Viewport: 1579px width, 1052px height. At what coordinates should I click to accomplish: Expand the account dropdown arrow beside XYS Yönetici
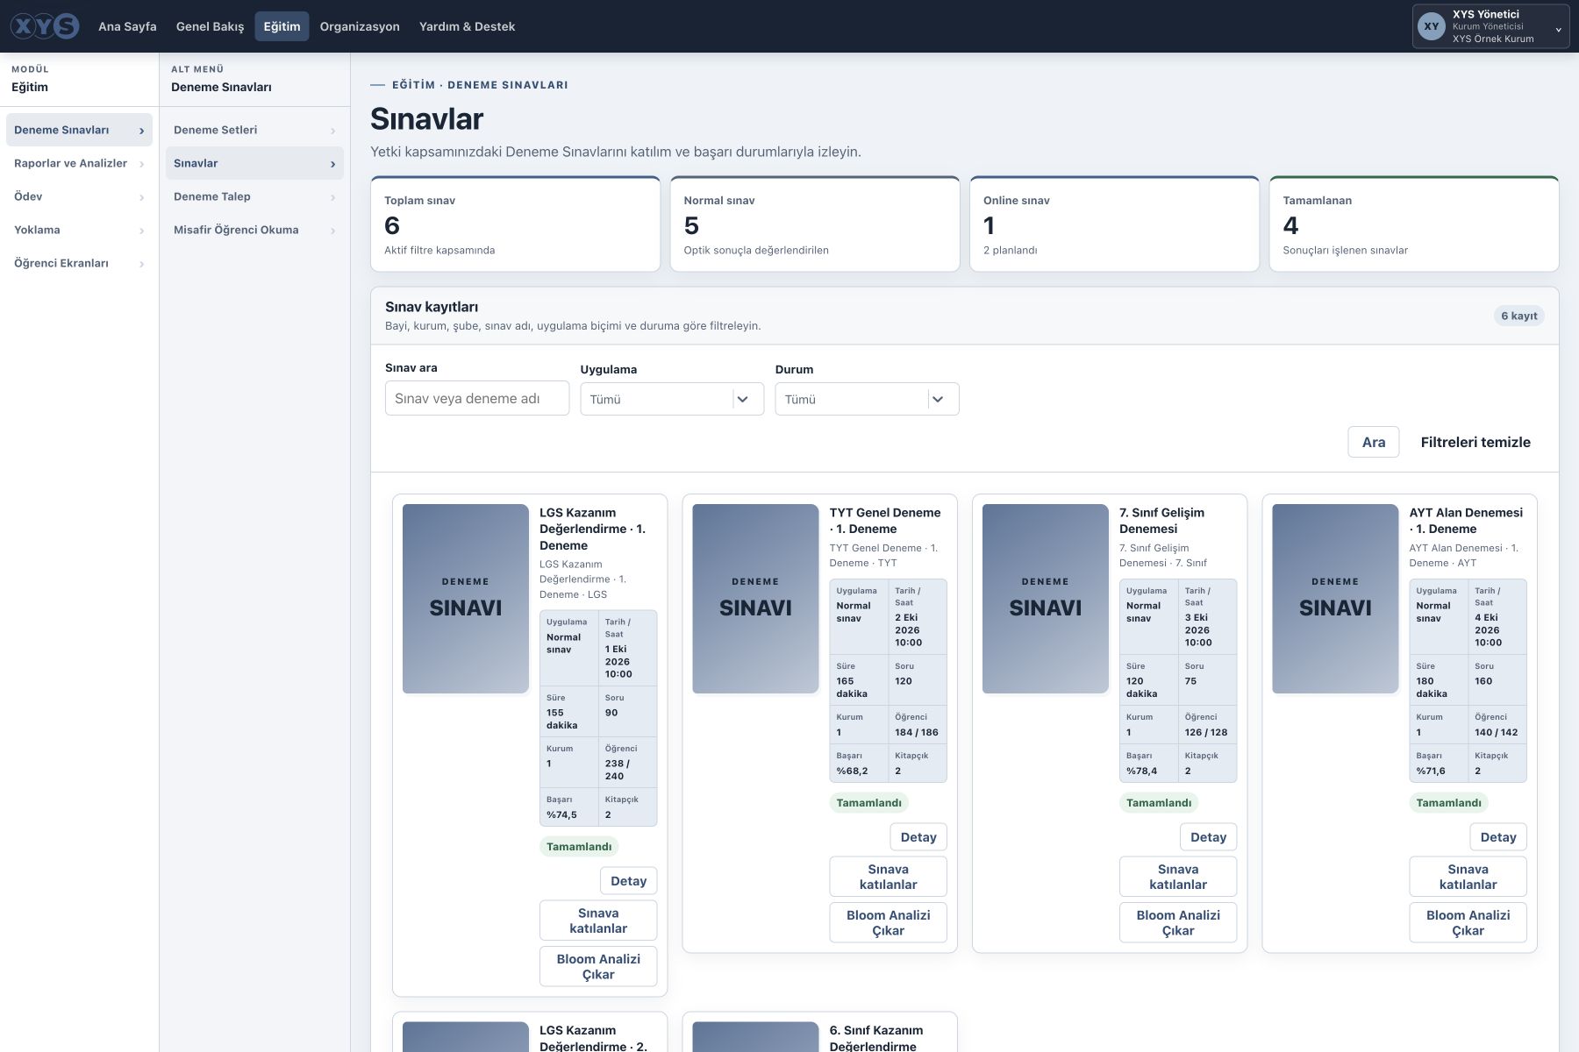tap(1559, 30)
